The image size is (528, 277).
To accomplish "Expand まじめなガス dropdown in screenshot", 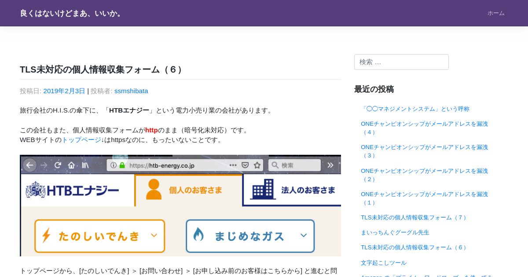I will (250, 236).
